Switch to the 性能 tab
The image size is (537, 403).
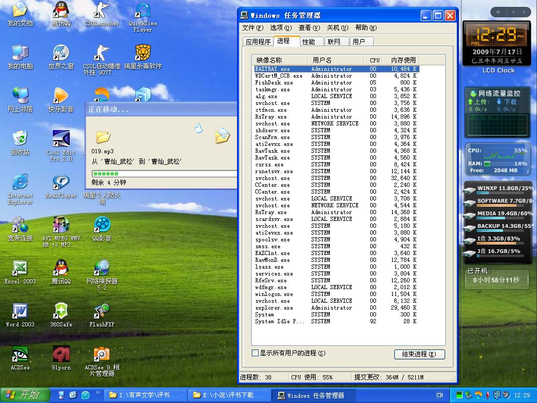coord(309,41)
